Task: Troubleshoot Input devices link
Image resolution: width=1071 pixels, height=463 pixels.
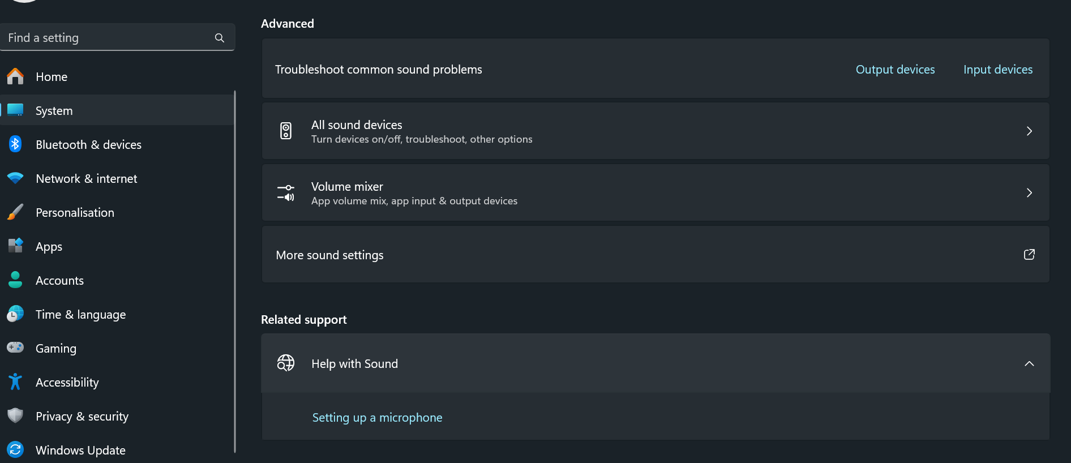Action: 998,70
